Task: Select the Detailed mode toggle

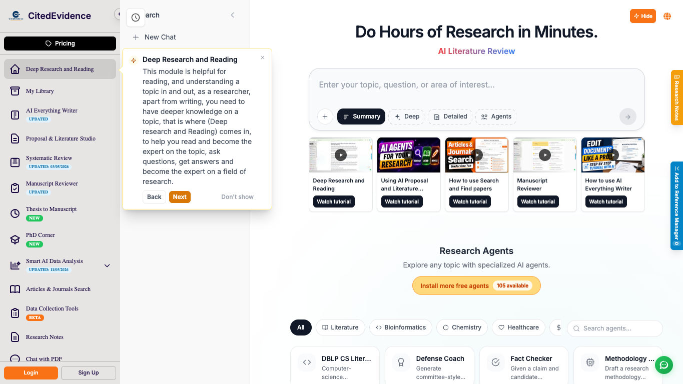Action: [450, 116]
